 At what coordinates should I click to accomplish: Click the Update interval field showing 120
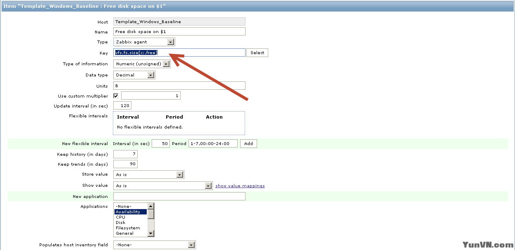(x=122, y=106)
